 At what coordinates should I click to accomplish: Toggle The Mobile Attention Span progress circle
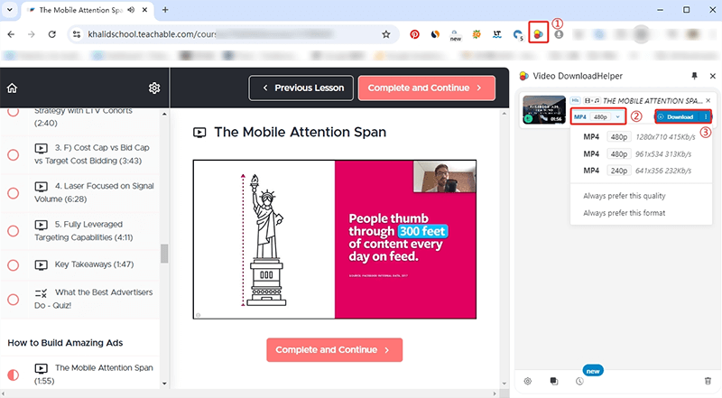click(14, 375)
